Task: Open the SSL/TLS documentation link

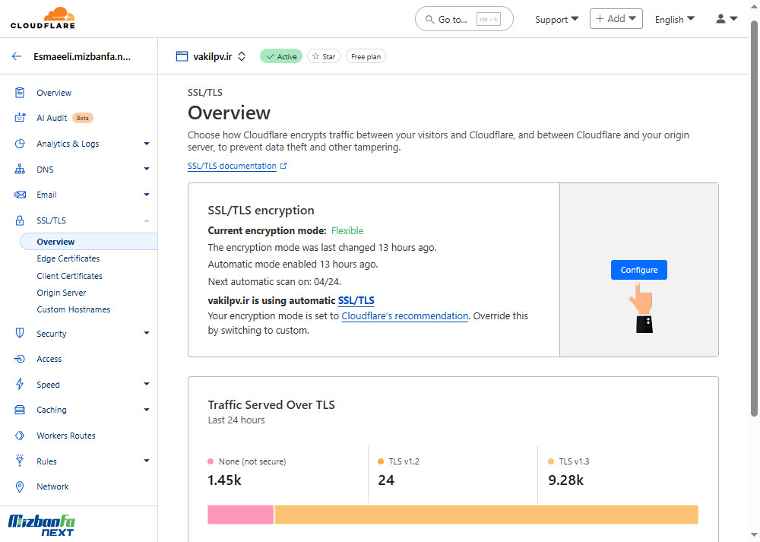Action: click(x=232, y=166)
